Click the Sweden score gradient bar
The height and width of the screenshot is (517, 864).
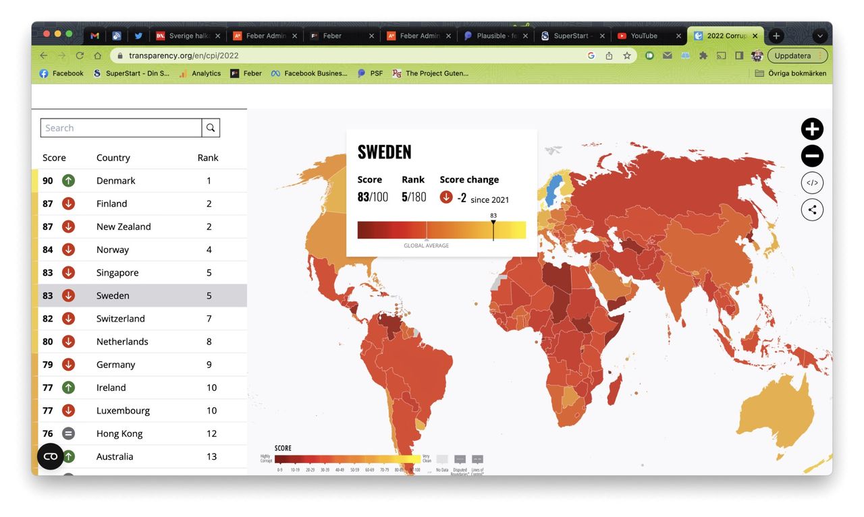point(441,230)
